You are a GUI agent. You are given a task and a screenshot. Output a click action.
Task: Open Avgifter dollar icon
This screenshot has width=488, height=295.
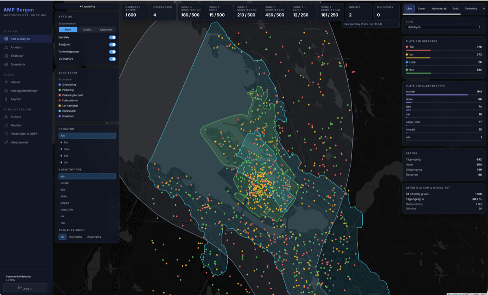tap(6, 99)
